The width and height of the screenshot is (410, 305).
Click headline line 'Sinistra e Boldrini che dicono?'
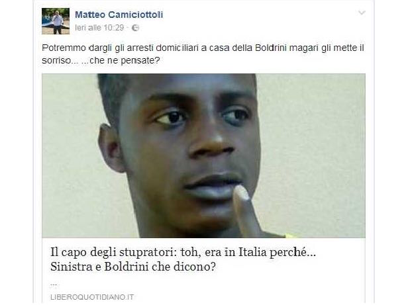133,267
